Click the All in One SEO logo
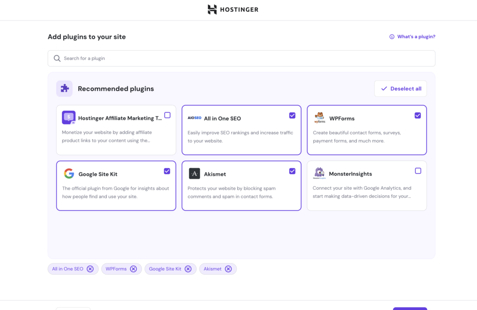The height and width of the screenshot is (310, 477). (194, 118)
